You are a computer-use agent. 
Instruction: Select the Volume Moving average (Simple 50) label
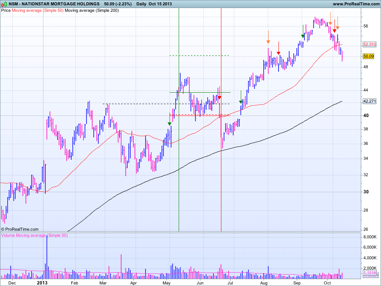click(35, 235)
